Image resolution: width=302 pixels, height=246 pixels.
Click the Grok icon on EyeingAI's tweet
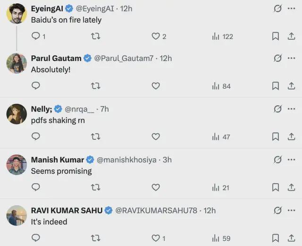click(278, 8)
